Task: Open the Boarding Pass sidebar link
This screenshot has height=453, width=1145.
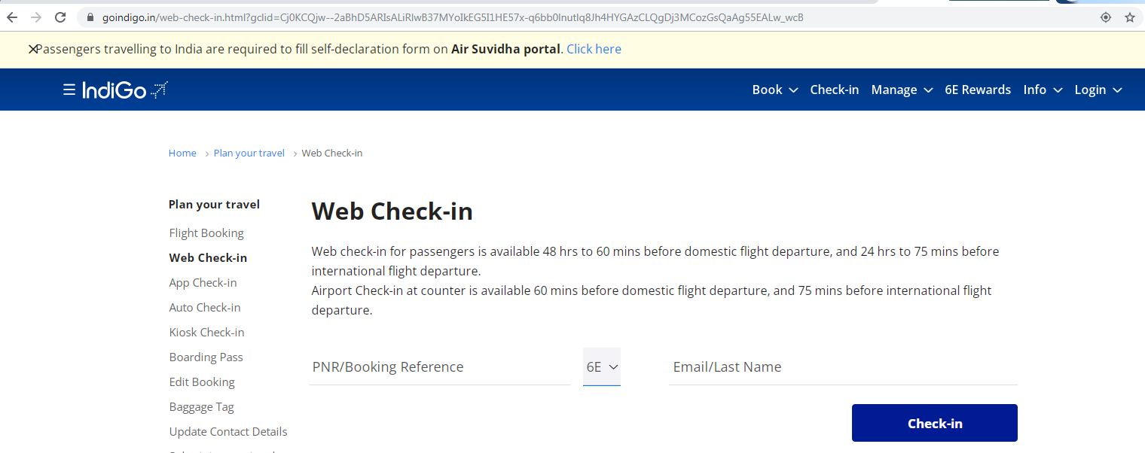Action: [x=206, y=357]
